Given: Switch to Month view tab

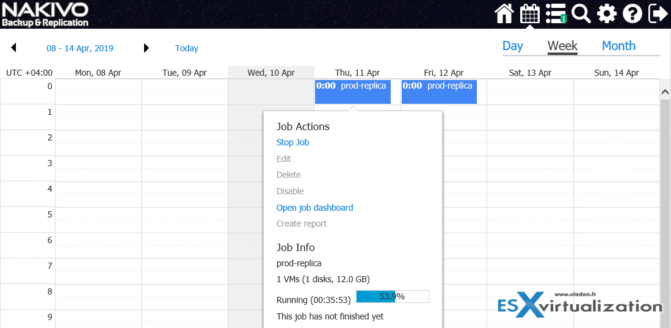Looking at the screenshot, I should click(618, 46).
